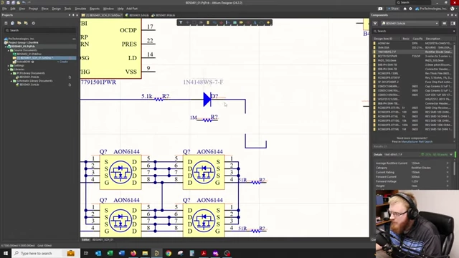
Task: Click the save icon in the title bar
Action: 8,3
